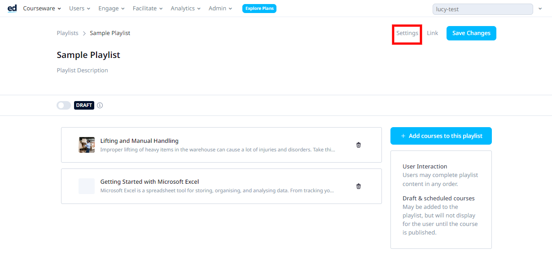Open the Admin menu
Screen dimensions: 552x261
pos(220,9)
